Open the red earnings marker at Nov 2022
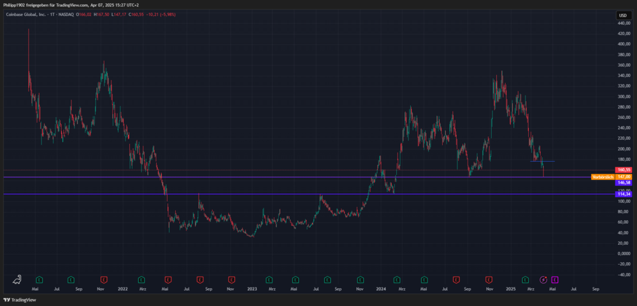Image resolution: width=637 pixels, height=306 pixels. pyautogui.click(x=233, y=279)
